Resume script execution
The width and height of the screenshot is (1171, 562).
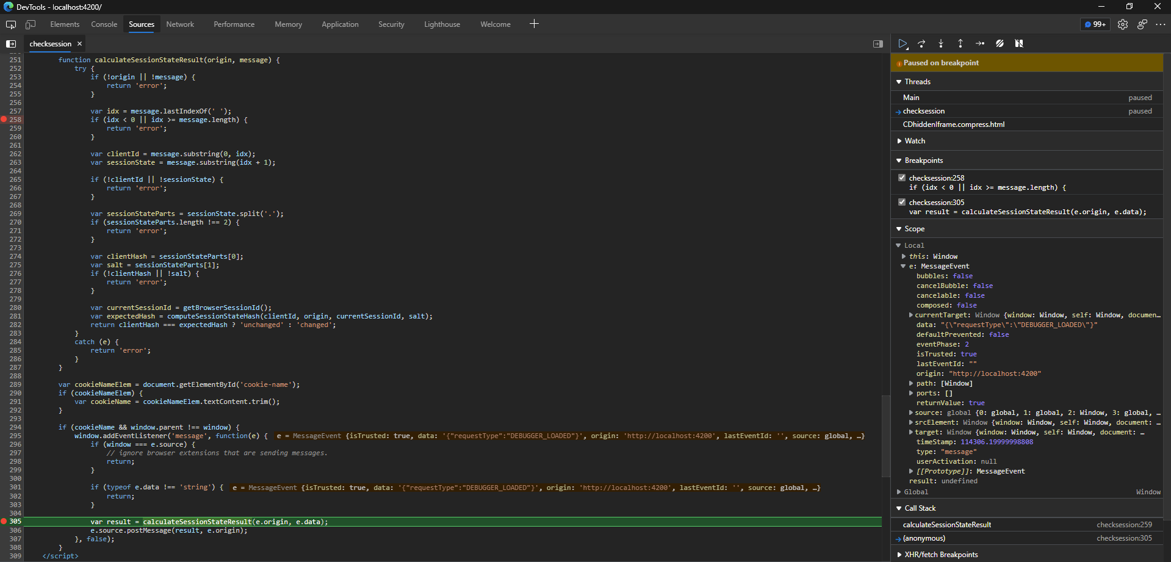[903, 43]
